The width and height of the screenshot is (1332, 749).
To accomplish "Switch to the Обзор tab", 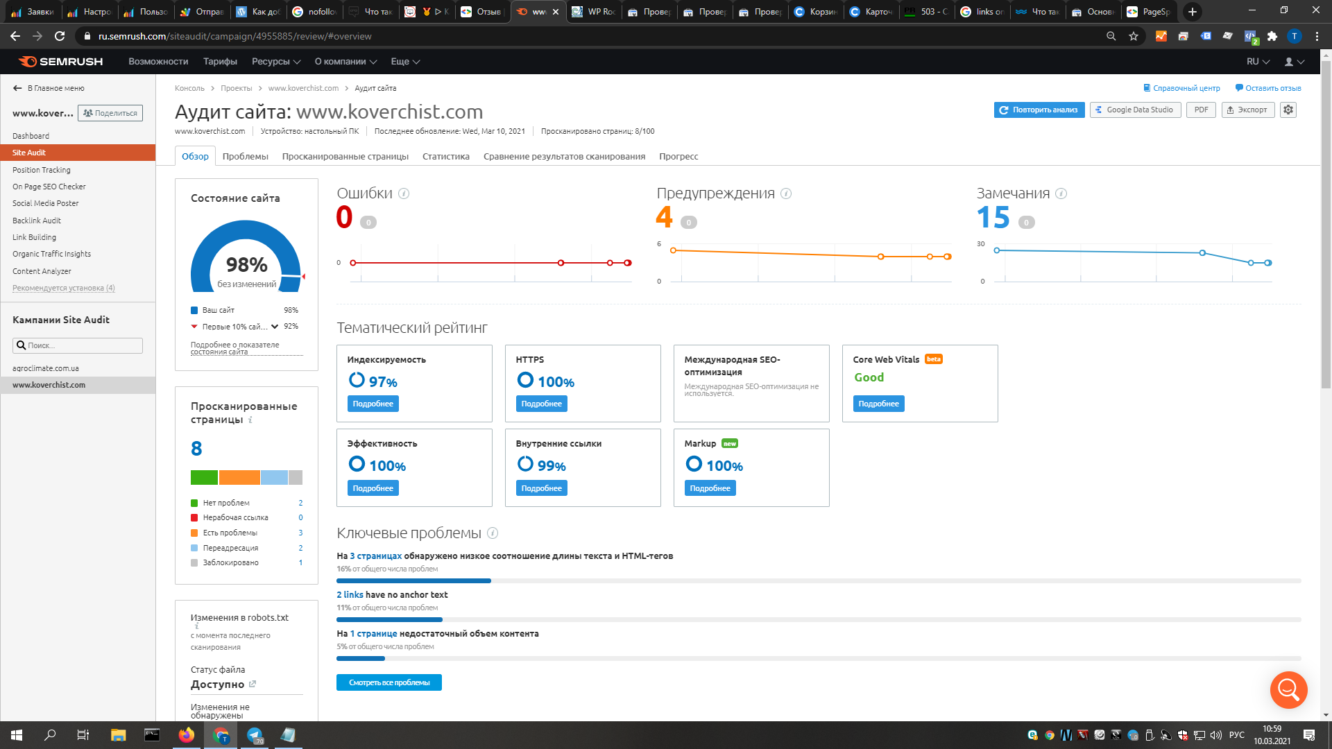I will [x=195, y=157].
